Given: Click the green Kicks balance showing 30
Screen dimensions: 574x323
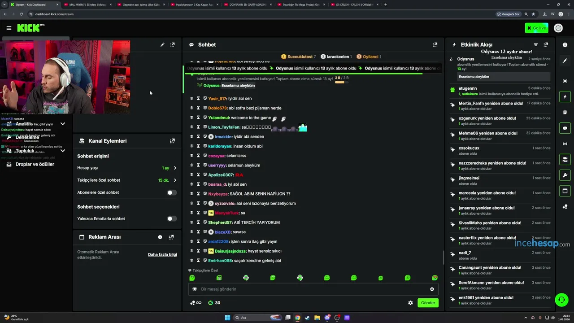Looking at the screenshot, I should click(x=214, y=303).
